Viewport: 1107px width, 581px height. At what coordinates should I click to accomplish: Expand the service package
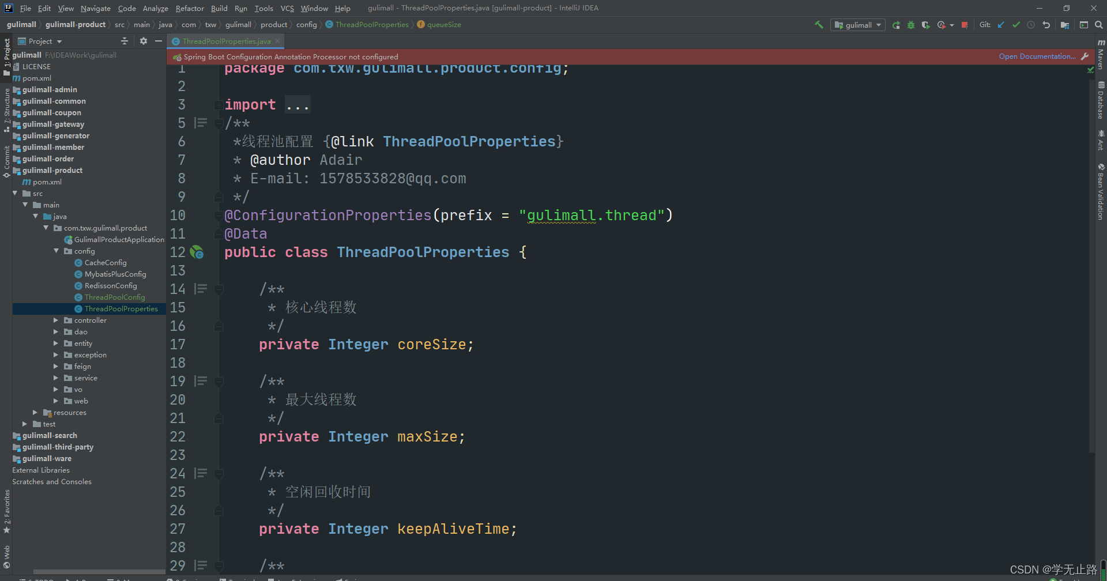[x=56, y=378]
